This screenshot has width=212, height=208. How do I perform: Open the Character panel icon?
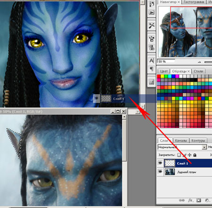[152, 60]
